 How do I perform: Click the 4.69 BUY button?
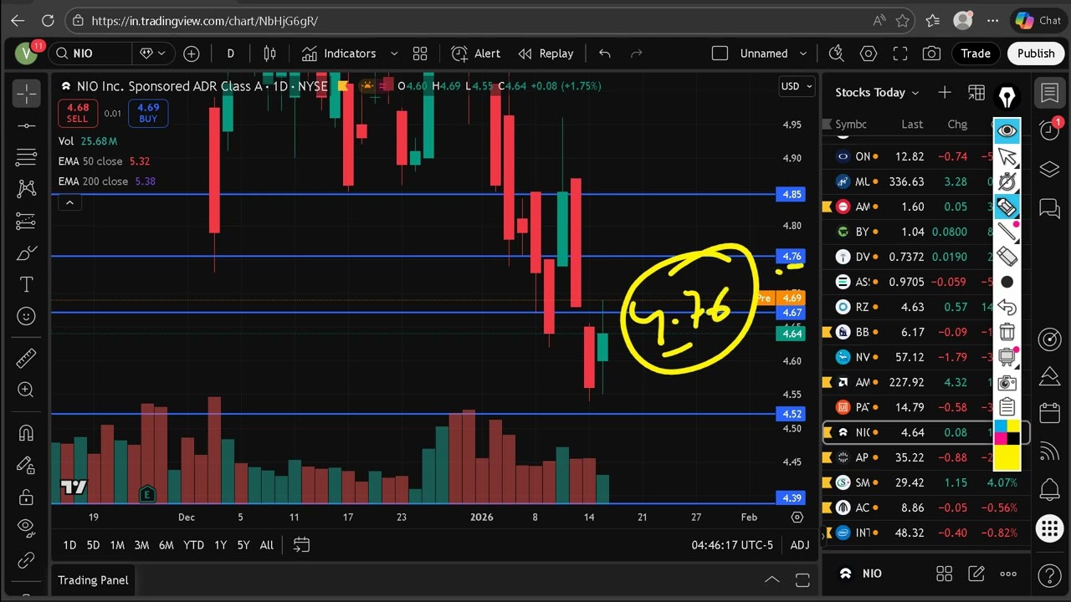tap(148, 113)
